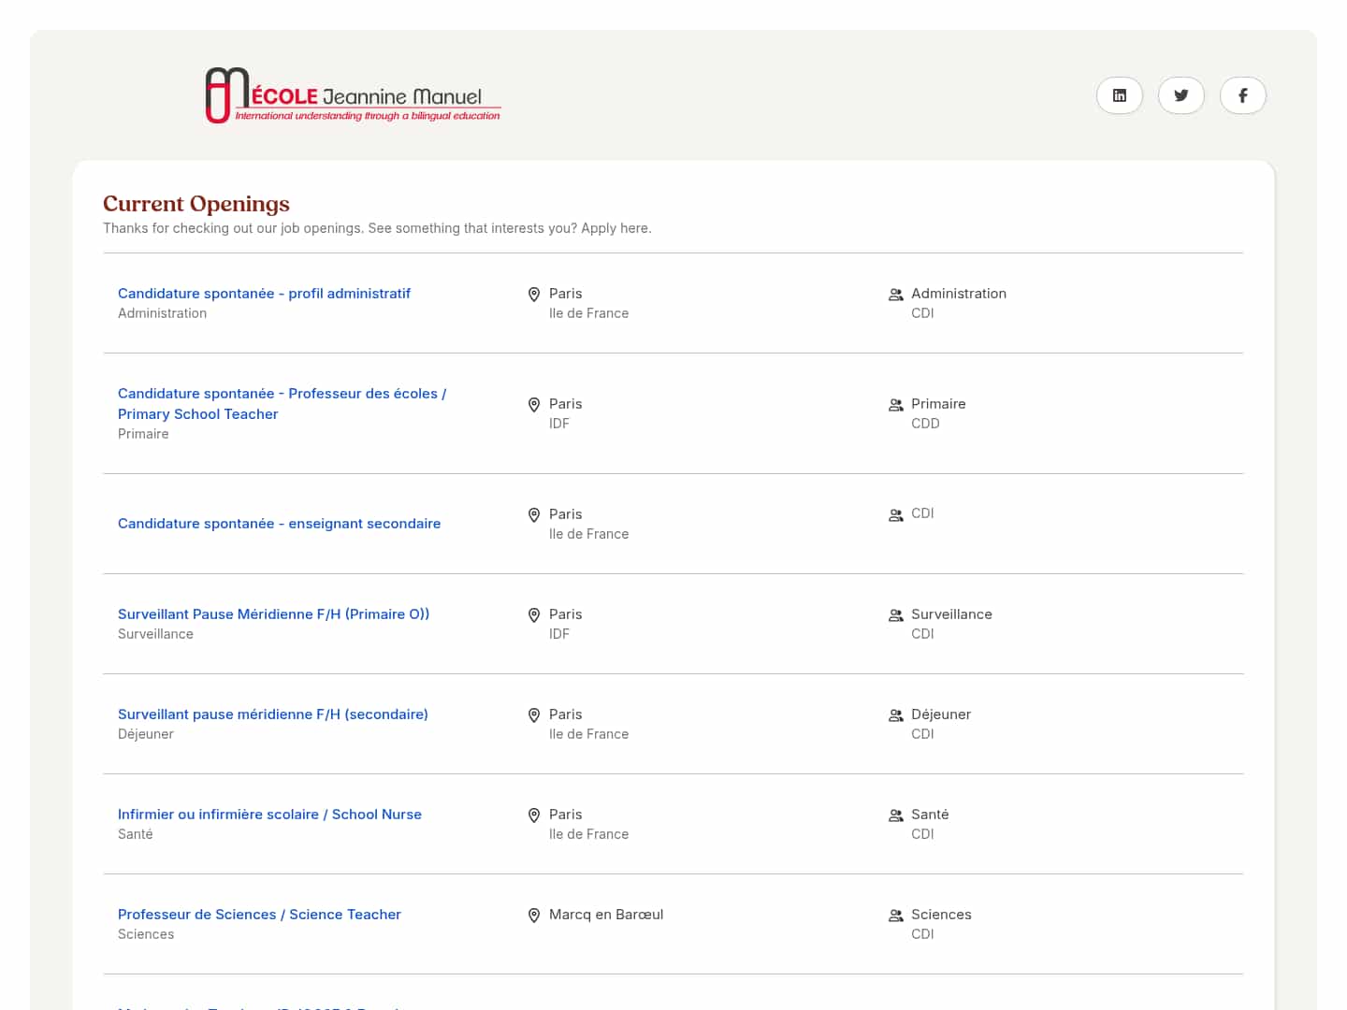This screenshot has height=1010, width=1347.
Task: Open Candidature spontanée - enseignant secondaire listing
Action: pos(279,524)
